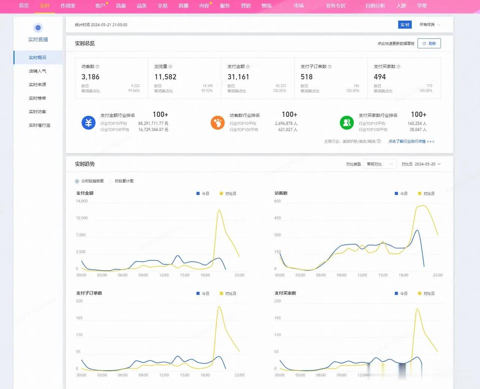
Task: Click the 统计时间 2024-05-21 21:05:30 text
Action: tap(101, 25)
